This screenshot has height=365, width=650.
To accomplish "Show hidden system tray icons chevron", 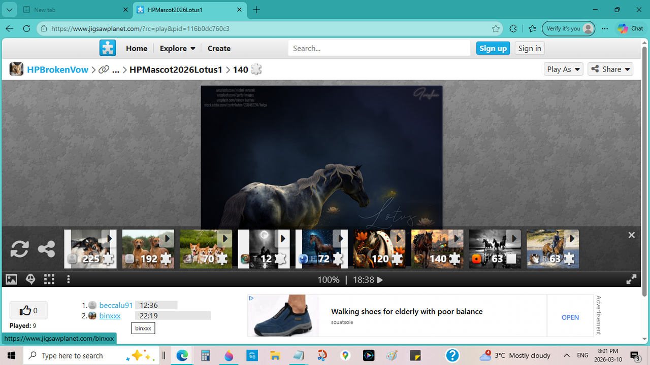I will coord(566,355).
